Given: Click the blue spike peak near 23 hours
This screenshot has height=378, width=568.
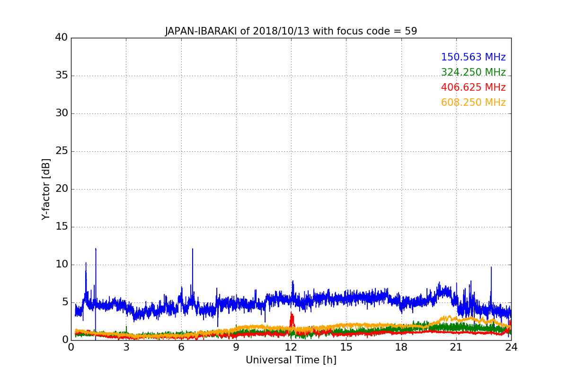Looking at the screenshot, I should [x=491, y=268].
